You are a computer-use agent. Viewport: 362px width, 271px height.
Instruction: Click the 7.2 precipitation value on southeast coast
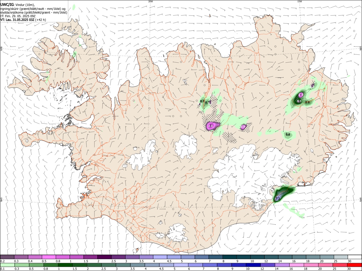point(278,199)
